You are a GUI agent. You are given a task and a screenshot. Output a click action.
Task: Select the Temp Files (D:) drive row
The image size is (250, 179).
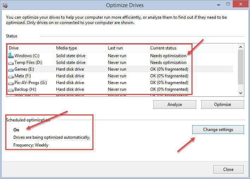120,62
